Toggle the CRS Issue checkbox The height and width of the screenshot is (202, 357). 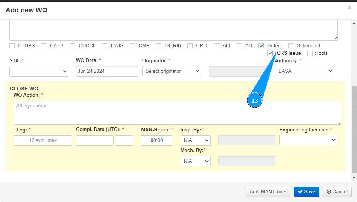click(x=270, y=53)
